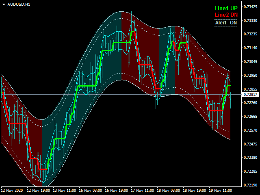Click the 0.73235 price level

click(x=250, y=34)
